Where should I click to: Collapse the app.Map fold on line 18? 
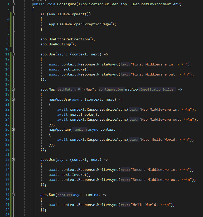point(13,89)
